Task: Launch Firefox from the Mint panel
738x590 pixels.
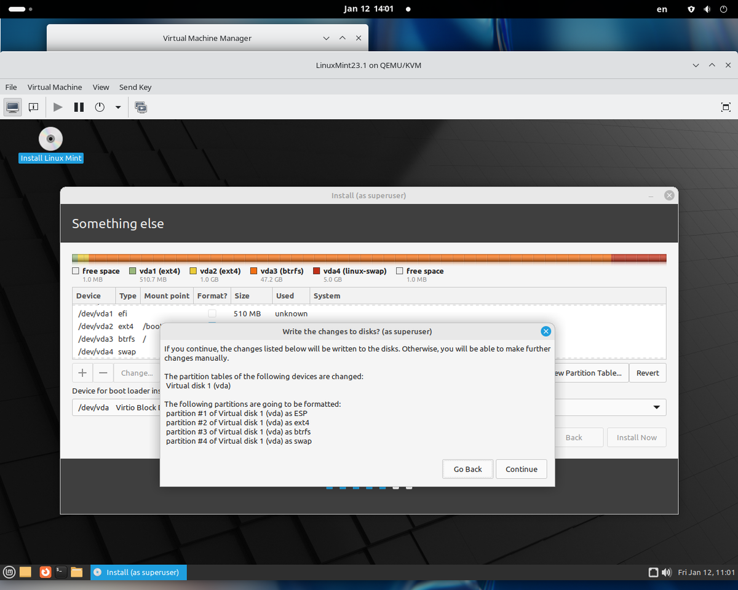Action: coord(45,572)
